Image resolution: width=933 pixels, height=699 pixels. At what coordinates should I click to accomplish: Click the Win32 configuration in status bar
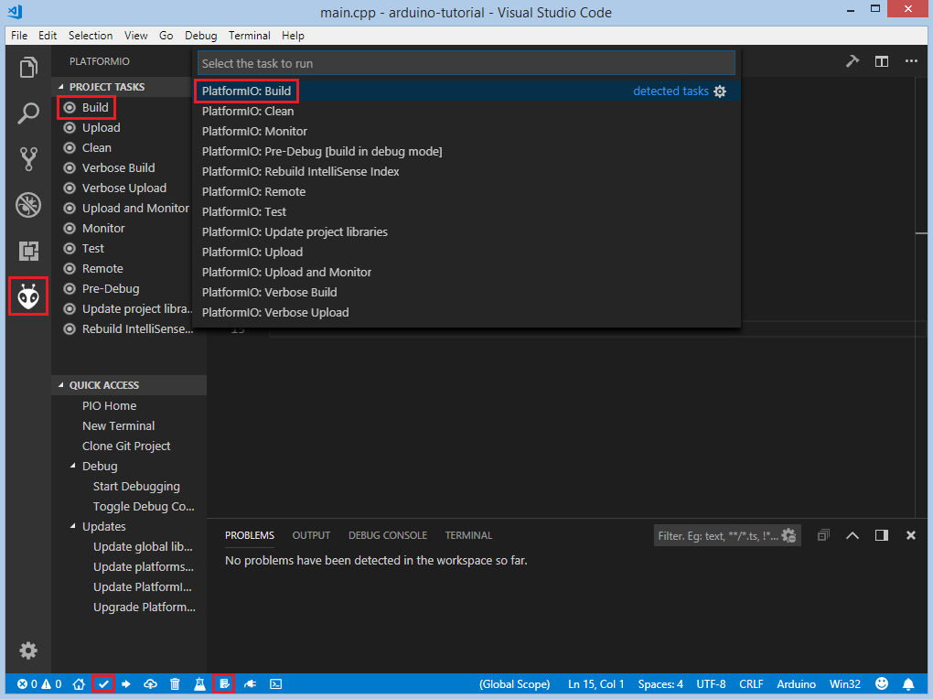tap(845, 684)
